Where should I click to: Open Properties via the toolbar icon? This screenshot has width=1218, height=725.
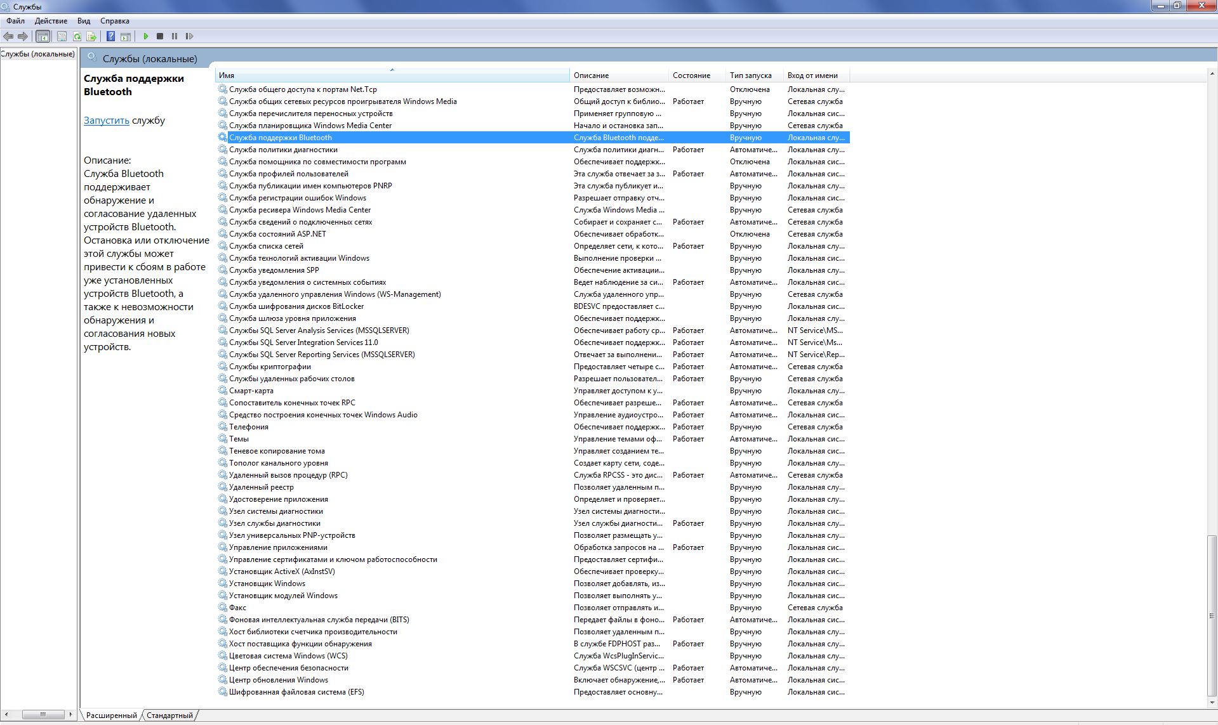coord(62,37)
